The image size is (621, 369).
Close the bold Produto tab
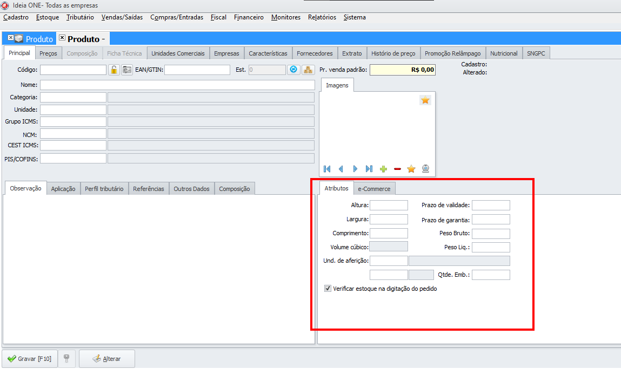click(62, 38)
